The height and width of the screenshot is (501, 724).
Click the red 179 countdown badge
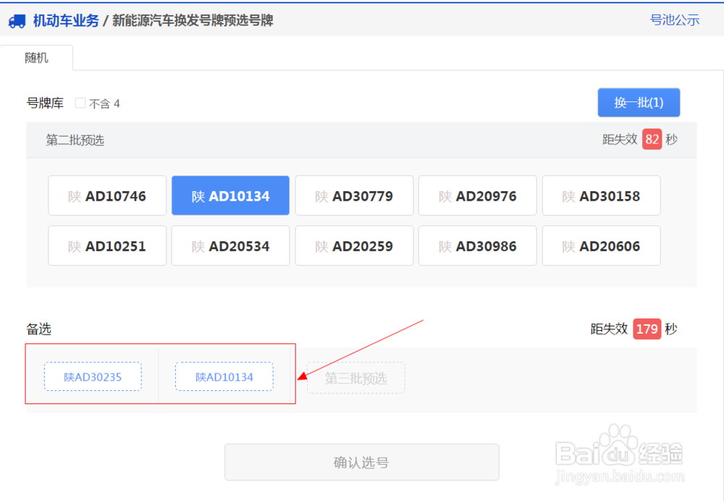point(648,329)
